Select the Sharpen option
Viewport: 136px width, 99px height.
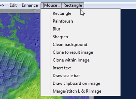tap(81, 37)
